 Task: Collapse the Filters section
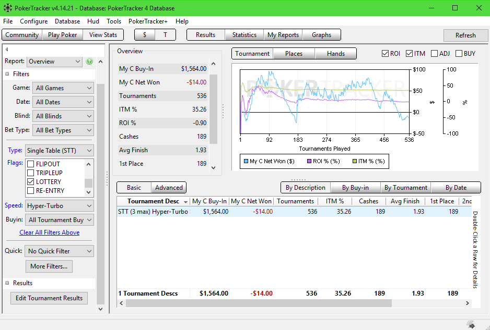[x=7, y=74]
